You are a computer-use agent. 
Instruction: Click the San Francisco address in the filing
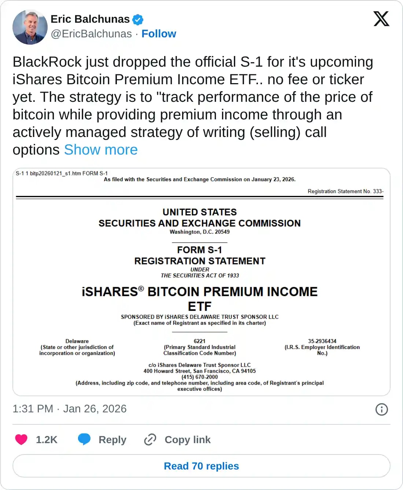200,371
